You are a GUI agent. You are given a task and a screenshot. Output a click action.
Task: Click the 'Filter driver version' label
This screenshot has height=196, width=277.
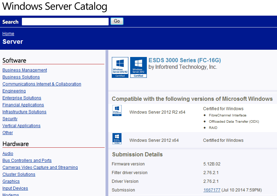point(129,173)
